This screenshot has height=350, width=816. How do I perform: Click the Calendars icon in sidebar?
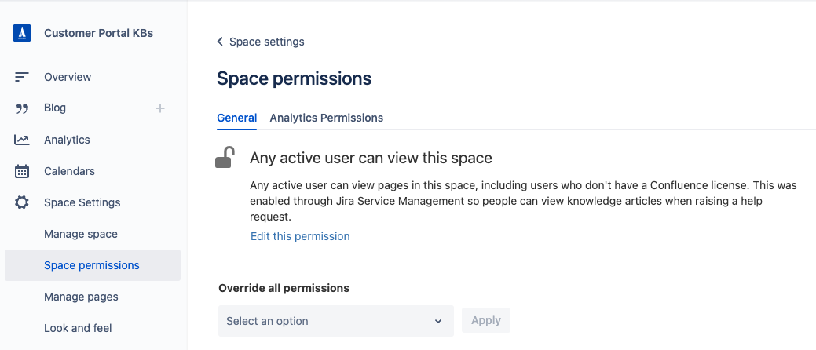[22, 171]
